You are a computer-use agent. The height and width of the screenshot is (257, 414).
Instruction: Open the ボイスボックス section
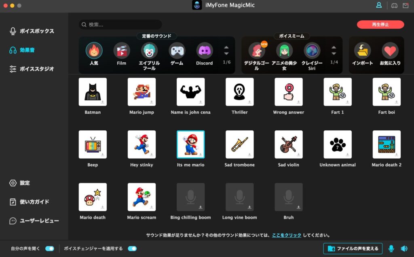(32, 31)
